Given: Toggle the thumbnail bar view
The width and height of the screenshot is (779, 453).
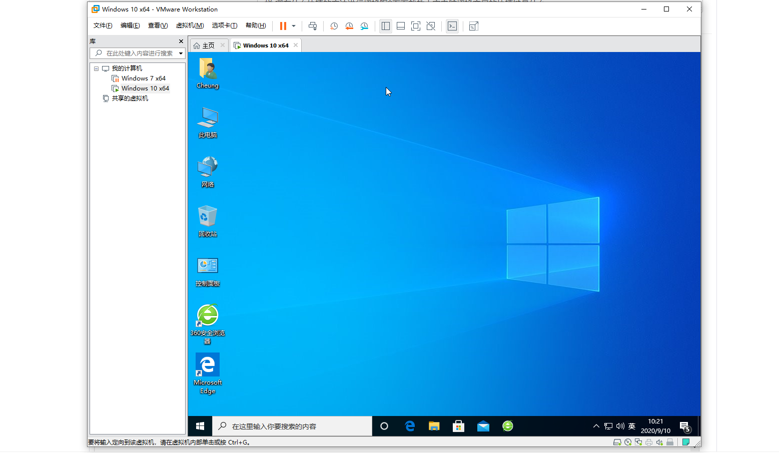Looking at the screenshot, I should click(401, 26).
